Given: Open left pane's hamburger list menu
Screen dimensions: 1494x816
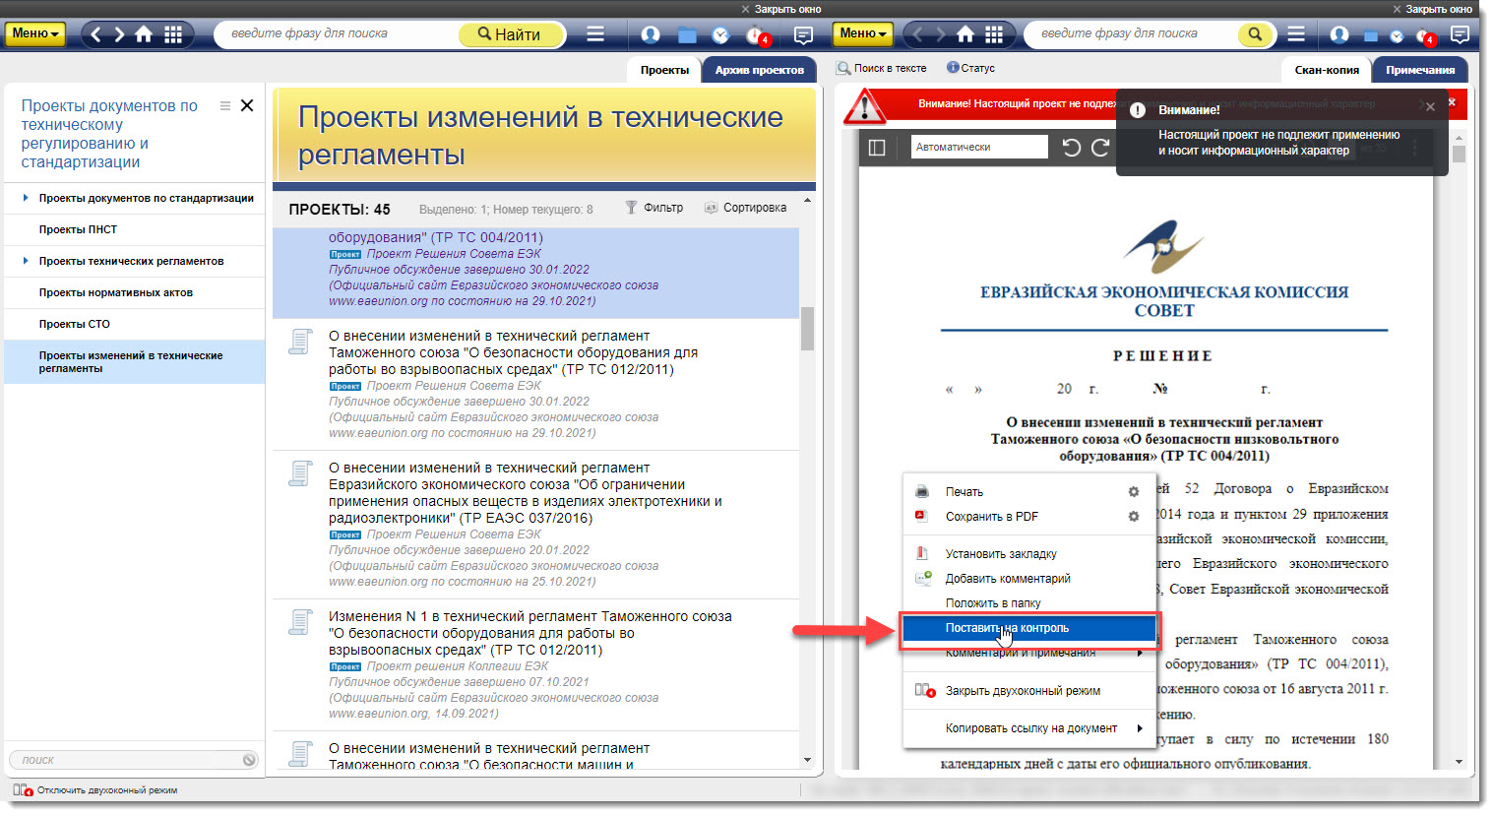Looking at the screenshot, I should (x=595, y=33).
